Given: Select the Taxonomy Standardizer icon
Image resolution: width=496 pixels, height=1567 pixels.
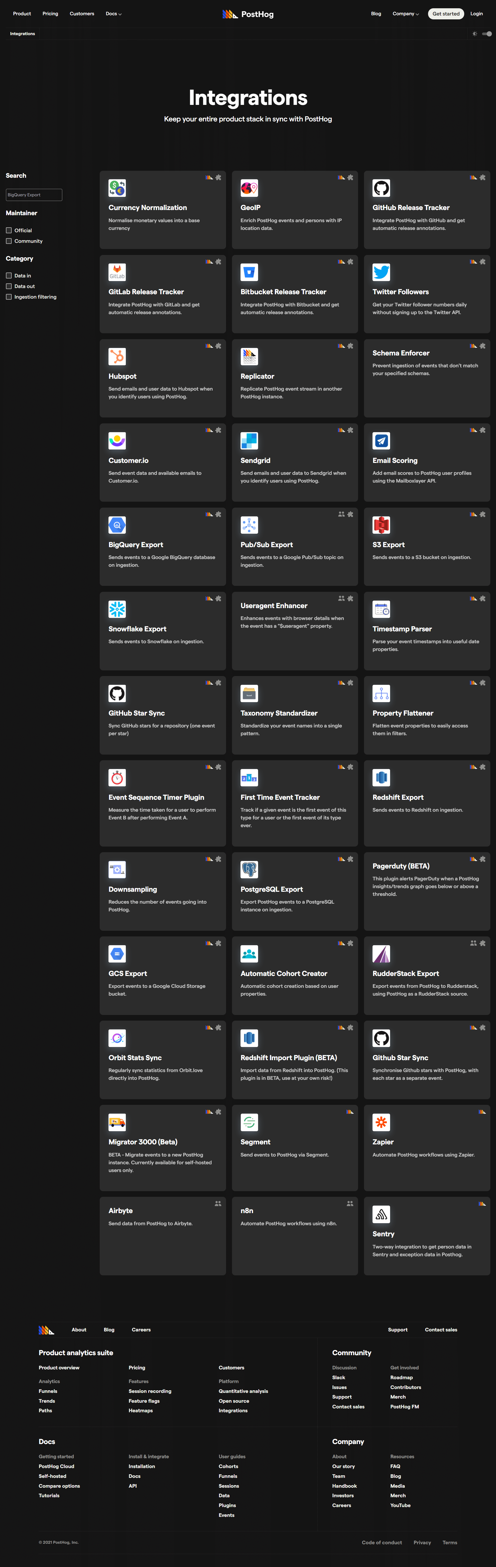Looking at the screenshot, I should click(x=249, y=693).
